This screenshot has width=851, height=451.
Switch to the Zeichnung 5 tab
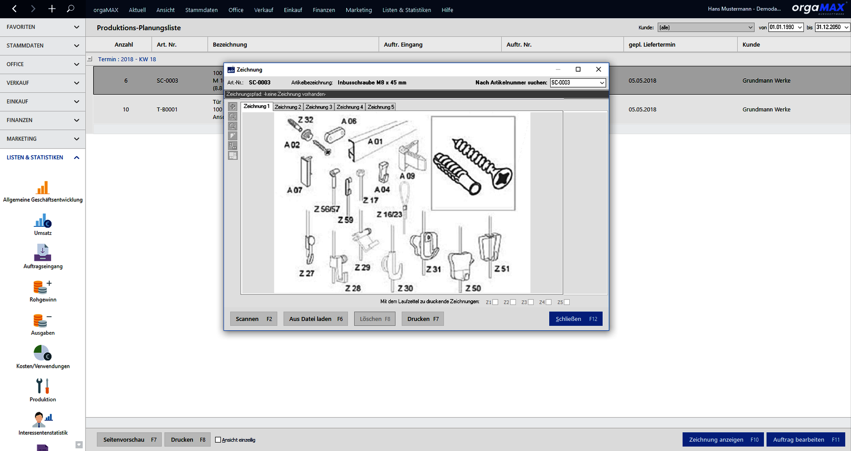click(x=381, y=107)
